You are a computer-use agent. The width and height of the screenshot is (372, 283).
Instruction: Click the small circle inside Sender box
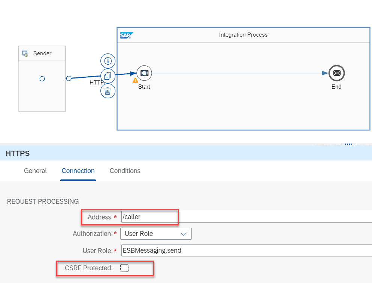[42, 79]
